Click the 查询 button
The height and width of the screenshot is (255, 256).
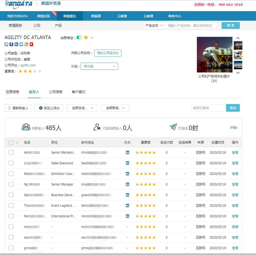click(233, 108)
